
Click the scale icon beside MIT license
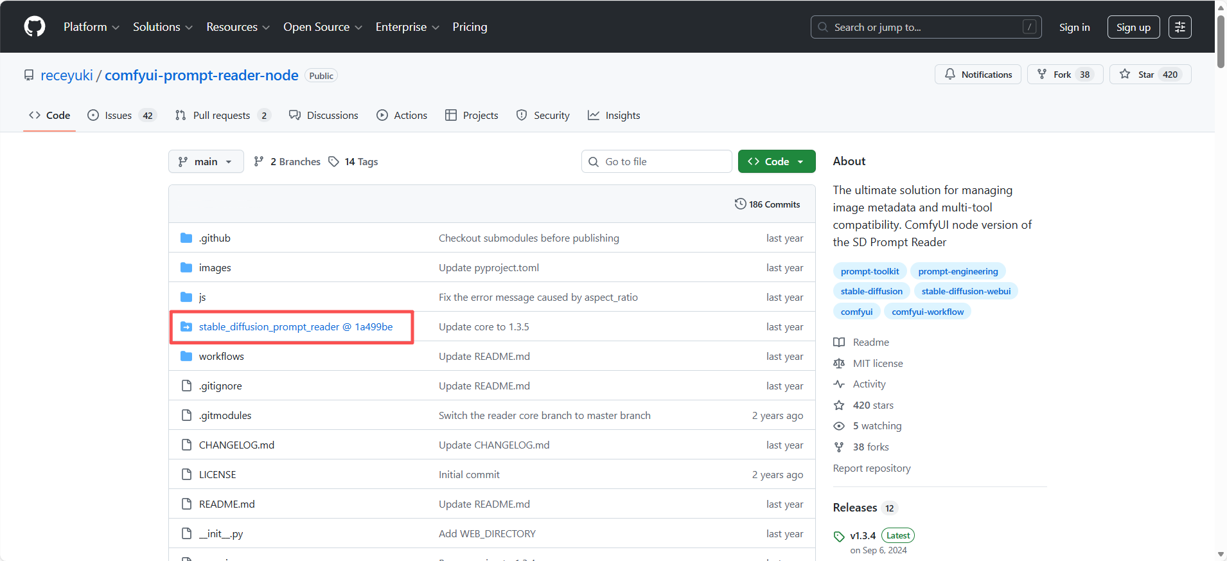click(839, 364)
